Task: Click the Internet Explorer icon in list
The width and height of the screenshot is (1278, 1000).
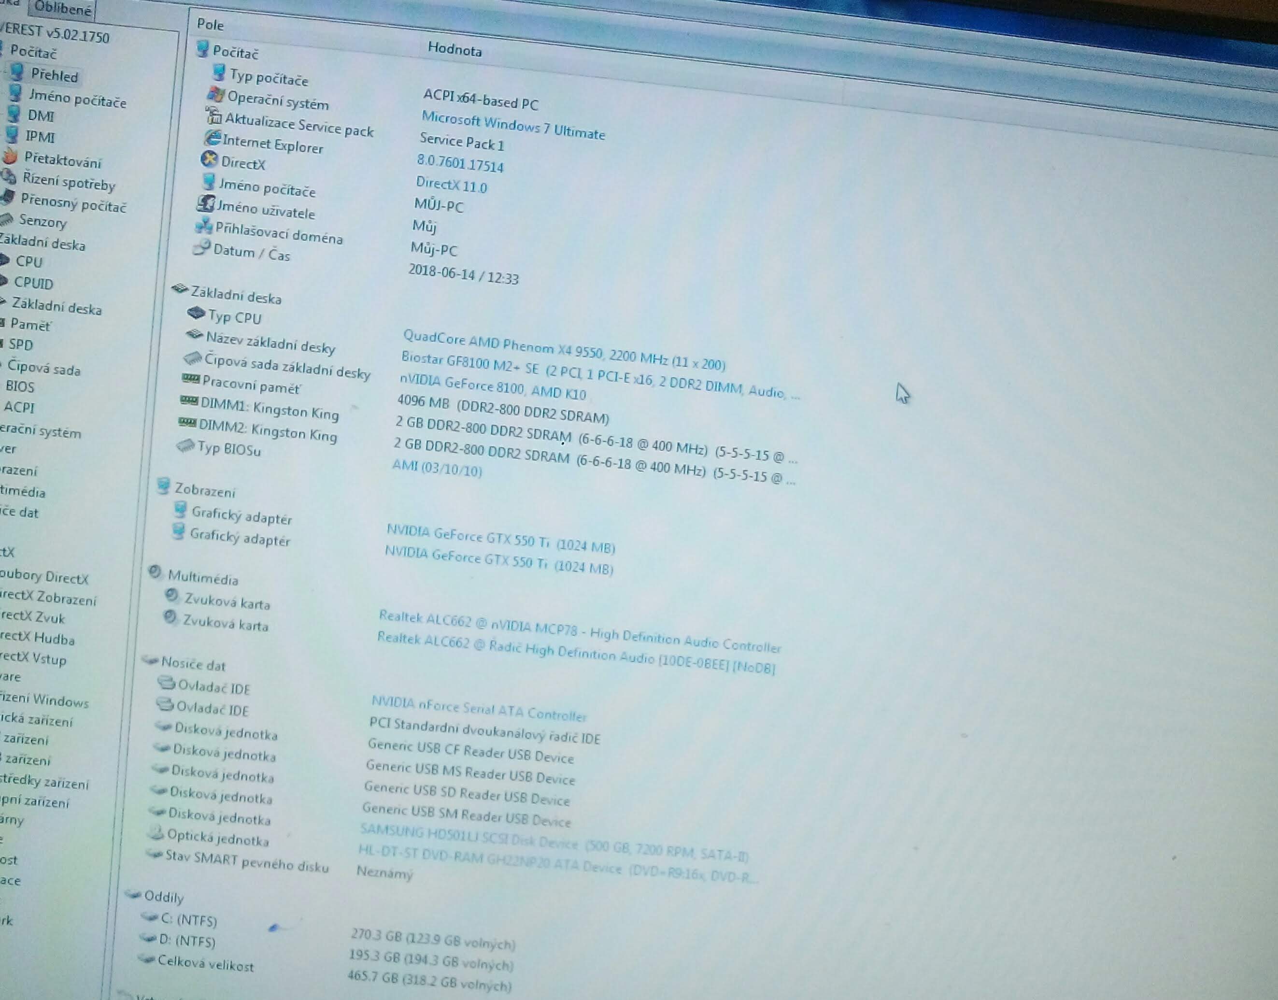Action: pyautogui.click(x=212, y=138)
